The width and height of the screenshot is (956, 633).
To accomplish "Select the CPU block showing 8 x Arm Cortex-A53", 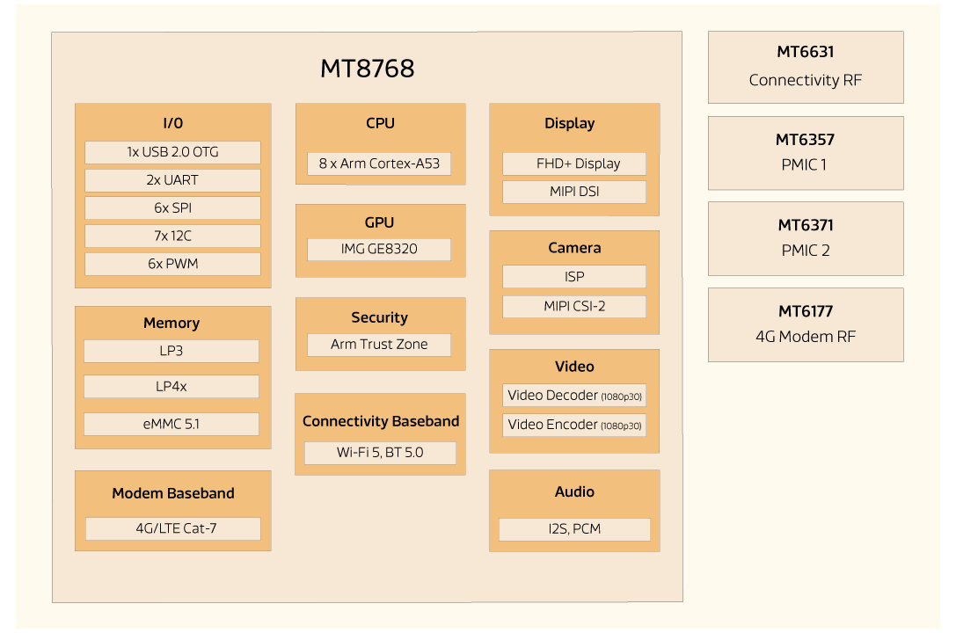I will (x=380, y=123).
